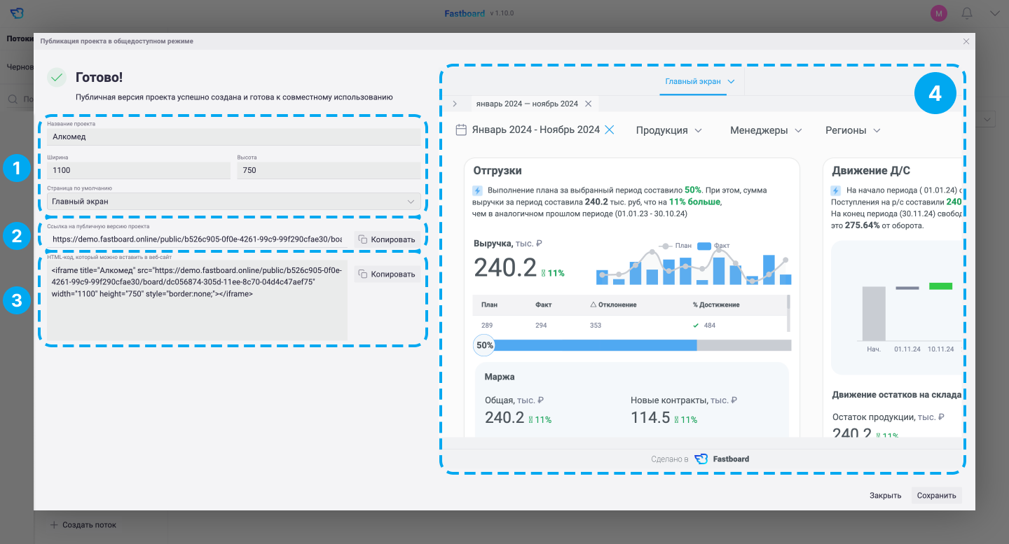Click the % Достижение column header

pyautogui.click(x=716, y=305)
